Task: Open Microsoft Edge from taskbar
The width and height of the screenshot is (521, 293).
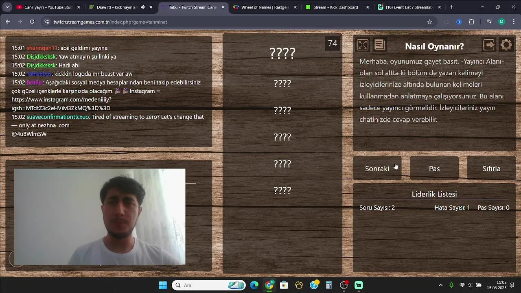Action: click(254, 285)
